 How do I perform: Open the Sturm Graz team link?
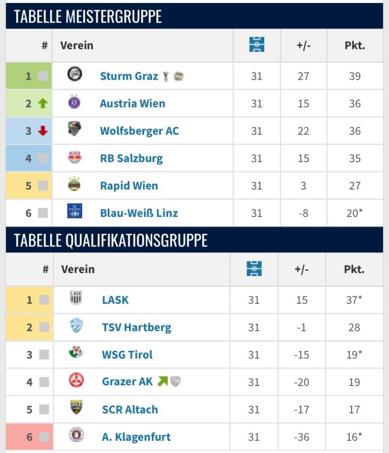pos(128,76)
